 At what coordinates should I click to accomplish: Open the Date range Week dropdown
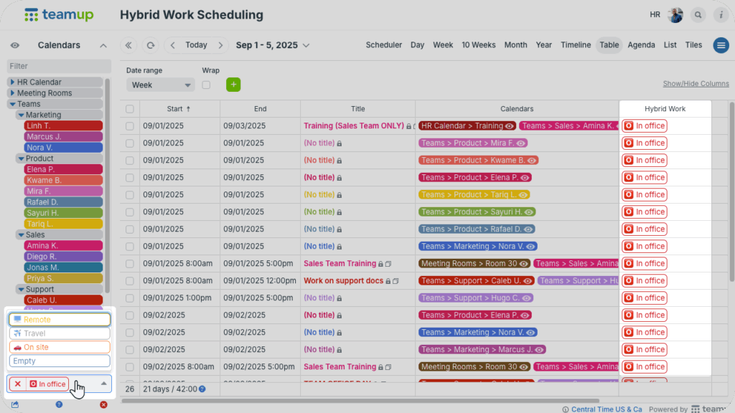pyautogui.click(x=160, y=85)
